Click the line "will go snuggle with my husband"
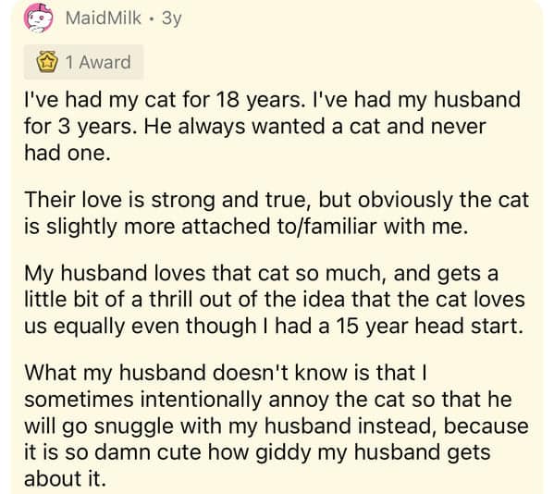 pos(277,426)
